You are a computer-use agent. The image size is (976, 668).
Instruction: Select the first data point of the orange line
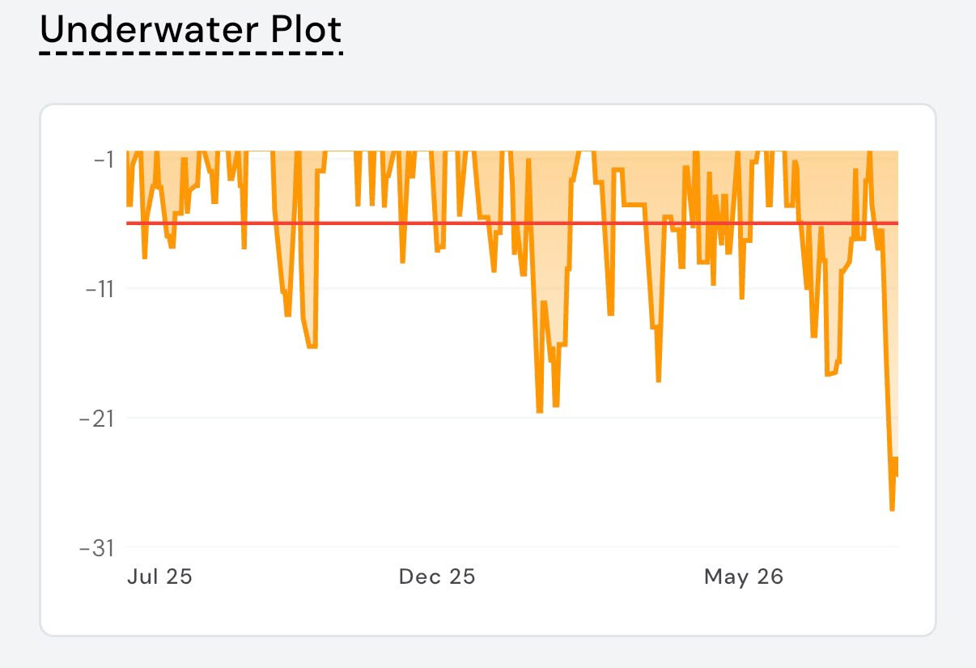point(128,205)
